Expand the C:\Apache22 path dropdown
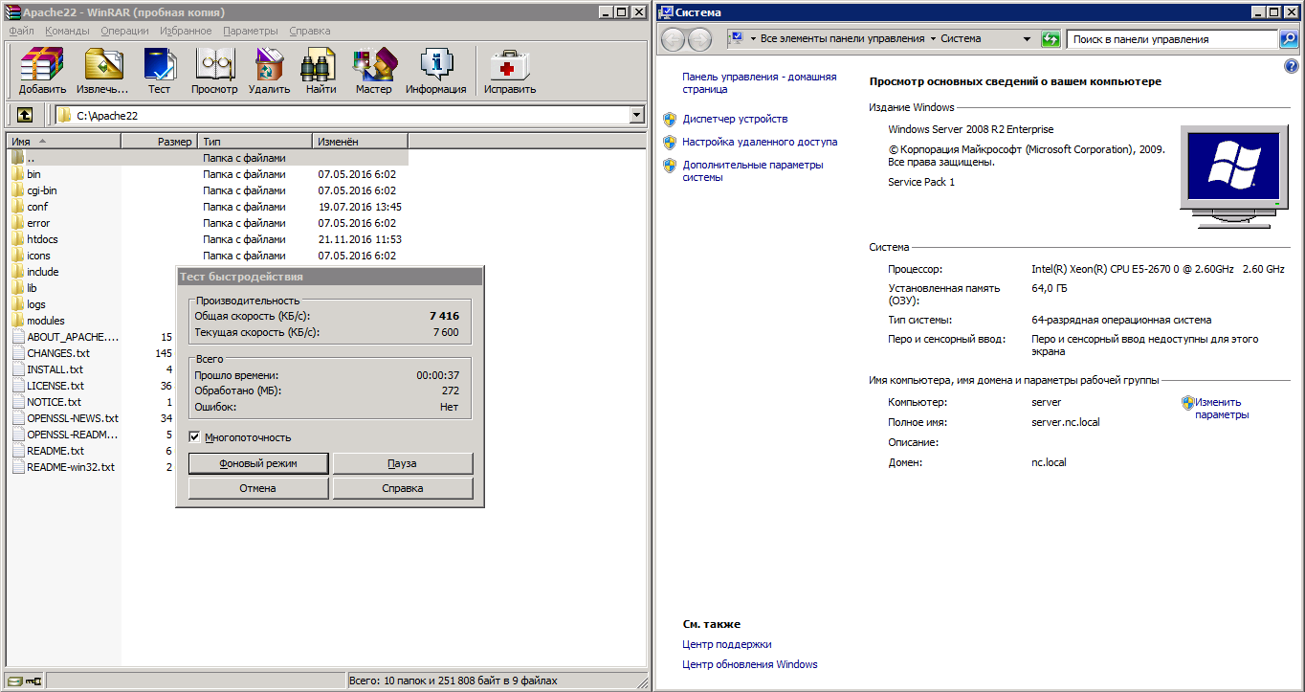The height and width of the screenshot is (692, 1305). (x=637, y=115)
